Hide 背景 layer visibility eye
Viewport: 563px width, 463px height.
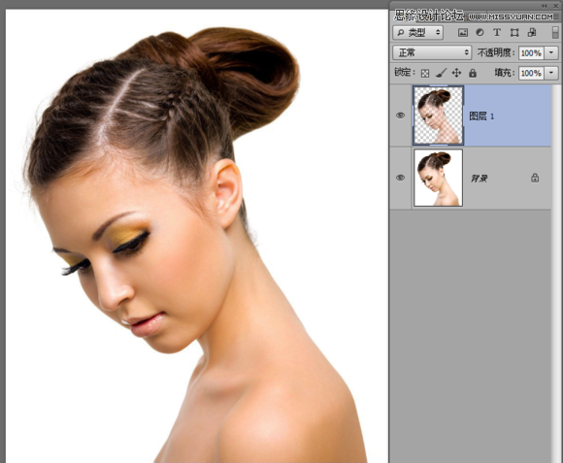pos(400,178)
